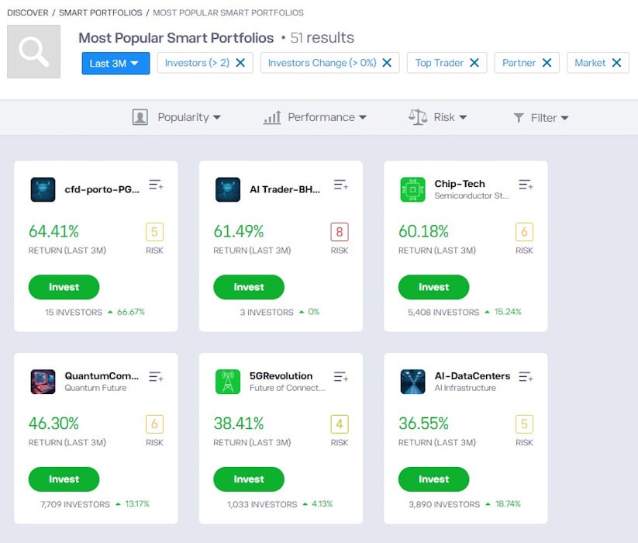Click the Popularity person icon
The height and width of the screenshot is (543, 638).
tap(140, 117)
